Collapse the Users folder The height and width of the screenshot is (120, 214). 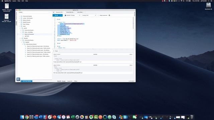coord(19,26)
